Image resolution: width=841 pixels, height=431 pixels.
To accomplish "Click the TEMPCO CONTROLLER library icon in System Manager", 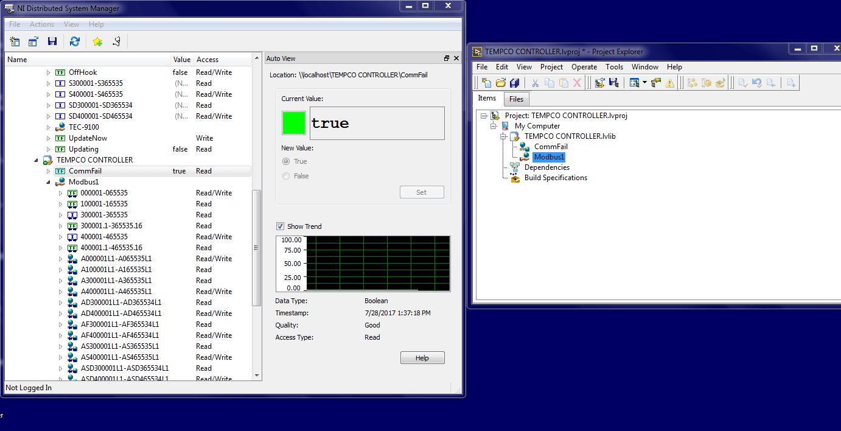I will [x=47, y=160].
